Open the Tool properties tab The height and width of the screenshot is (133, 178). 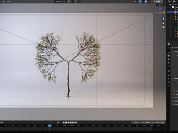[169, 48]
